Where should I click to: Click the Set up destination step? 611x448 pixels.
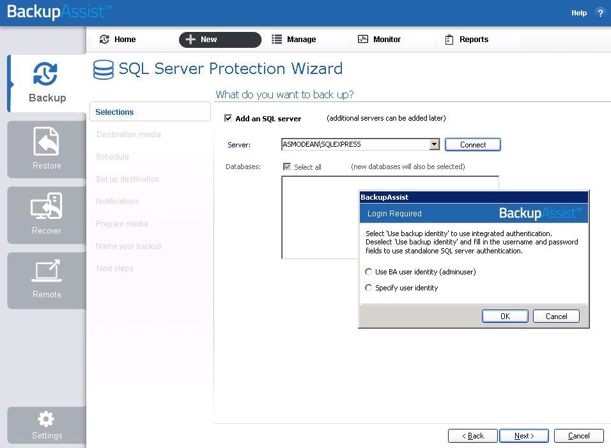tap(127, 179)
